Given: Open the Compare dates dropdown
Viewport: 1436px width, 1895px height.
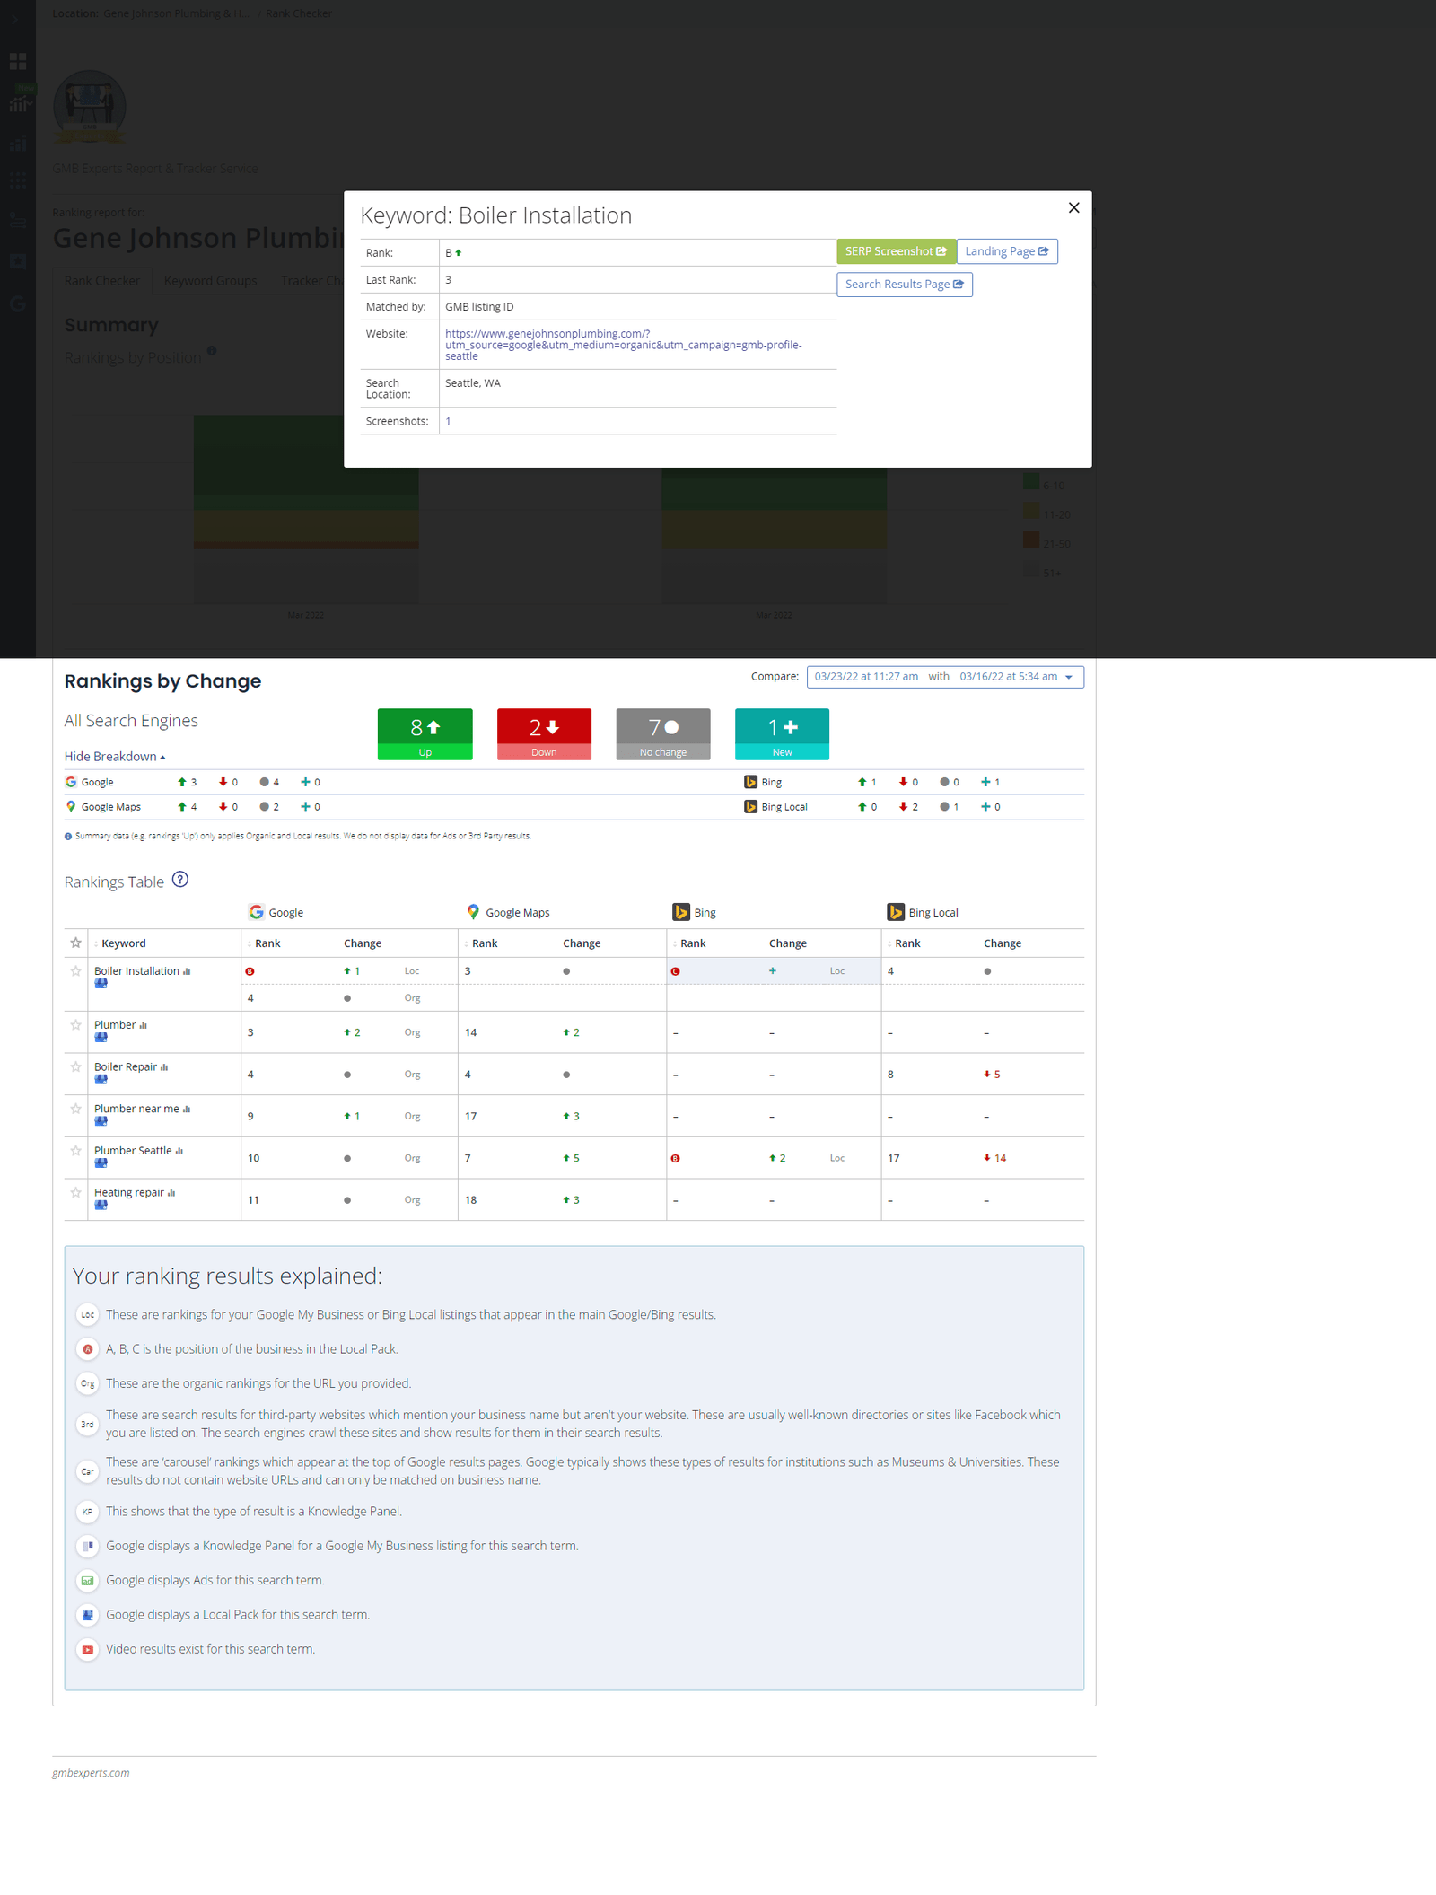Looking at the screenshot, I should pos(945,677).
